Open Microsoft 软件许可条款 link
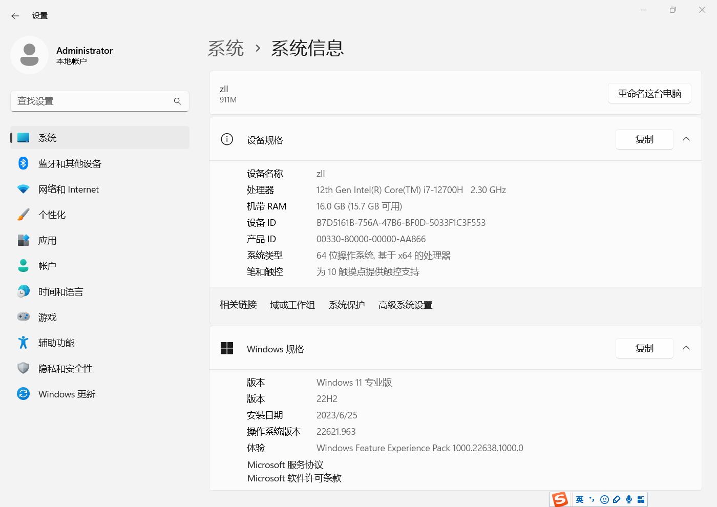 pyautogui.click(x=294, y=478)
